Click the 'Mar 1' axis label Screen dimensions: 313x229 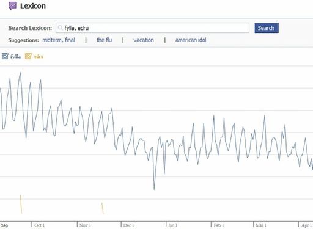pyautogui.click(x=261, y=225)
